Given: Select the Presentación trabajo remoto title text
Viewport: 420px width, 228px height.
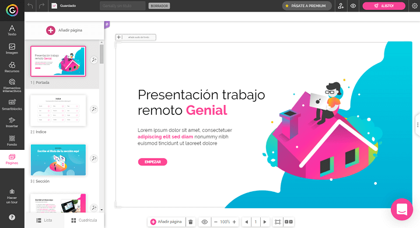Looking at the screenshot, I should [201, 102].
